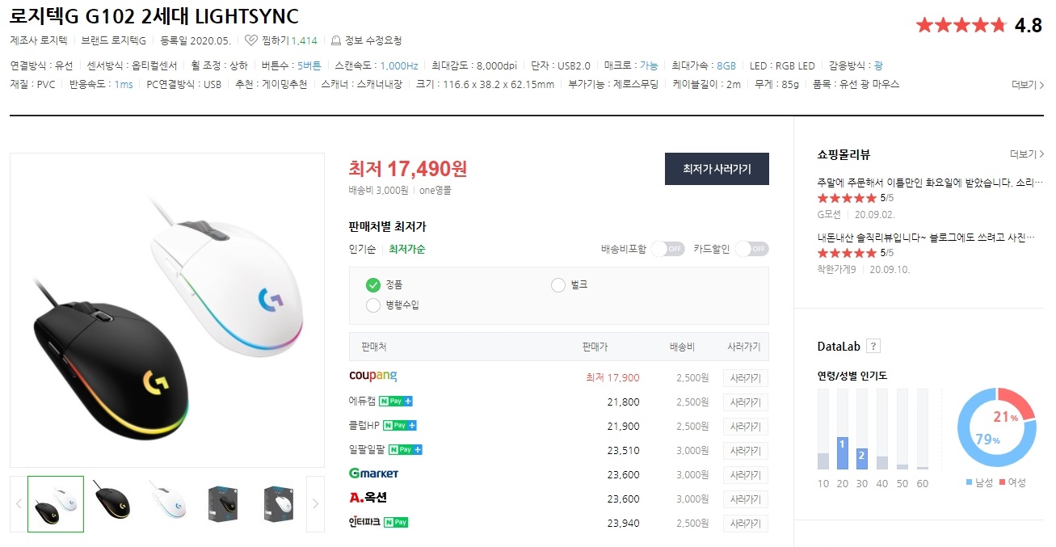Screen dimensions: 1056x547
Task: Click the 1,000Hz scan speed link
Action: tap(399, 65)
